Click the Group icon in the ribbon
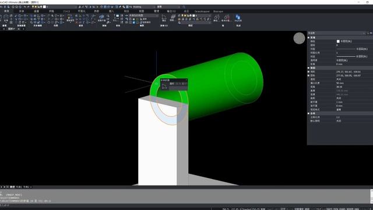The width and height of the screenshot is (373, 210). click(216, 18)
